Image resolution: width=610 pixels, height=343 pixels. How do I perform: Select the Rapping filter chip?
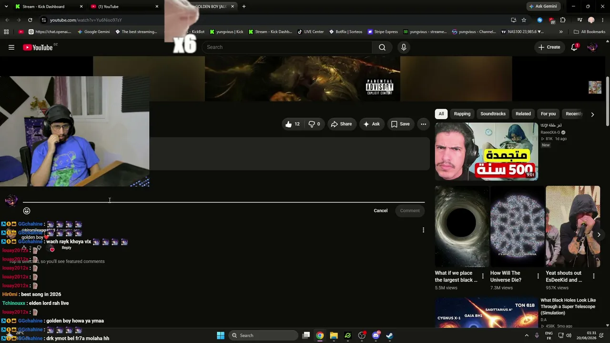[462, 114]
